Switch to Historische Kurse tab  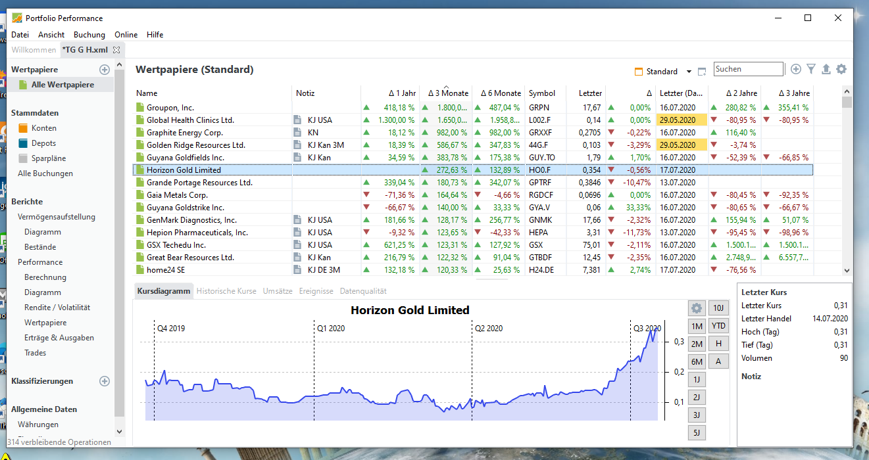[x=226, y=291]
